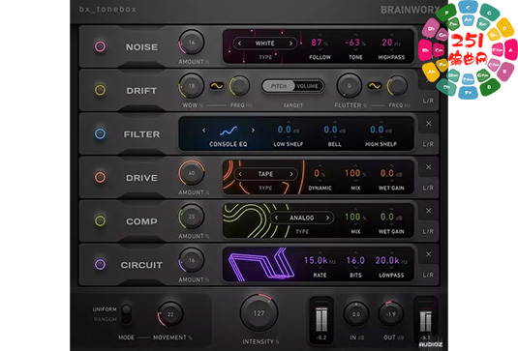Click the Noise AMOUNT knob
The width and height of the screenshot is (518, 351).
point(192,43)
